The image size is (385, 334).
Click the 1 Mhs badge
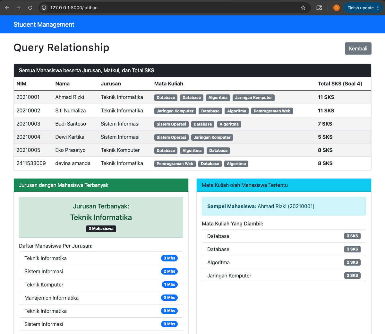(x=170, y=285)
